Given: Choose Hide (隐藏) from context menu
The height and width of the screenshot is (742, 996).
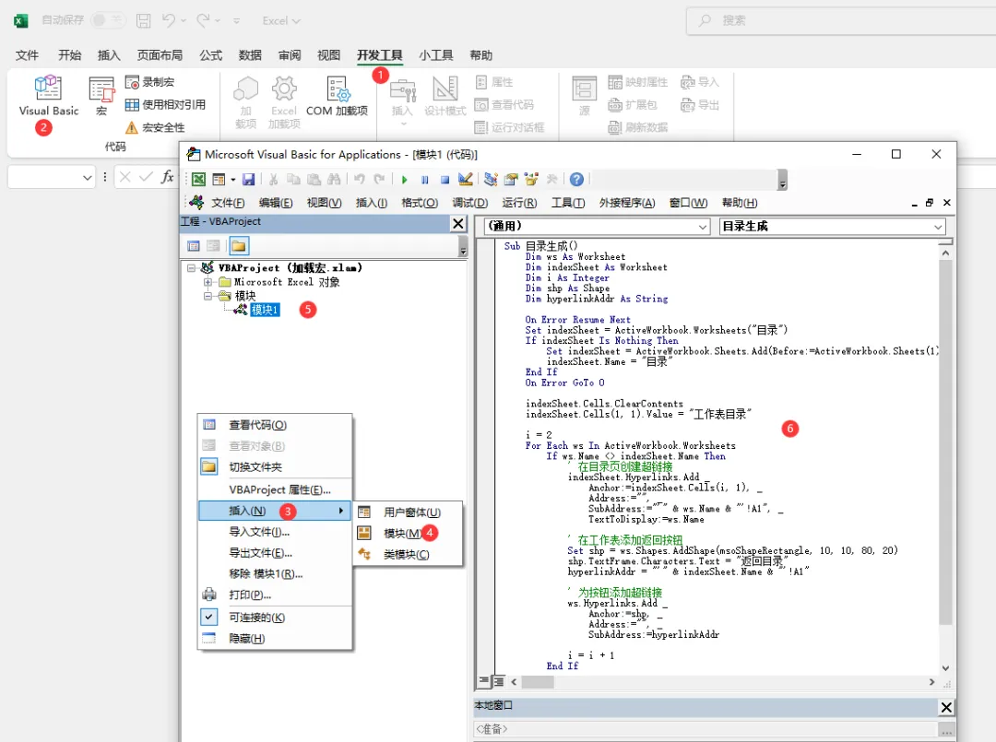Looking at the screenshot, I should (x=275, y=638).
